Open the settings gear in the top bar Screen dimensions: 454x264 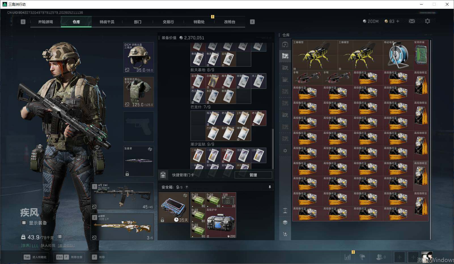[427, 21]
